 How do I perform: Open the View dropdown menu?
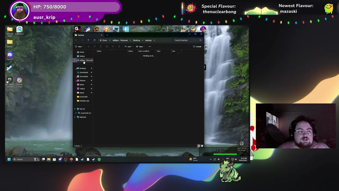point(140,46)
